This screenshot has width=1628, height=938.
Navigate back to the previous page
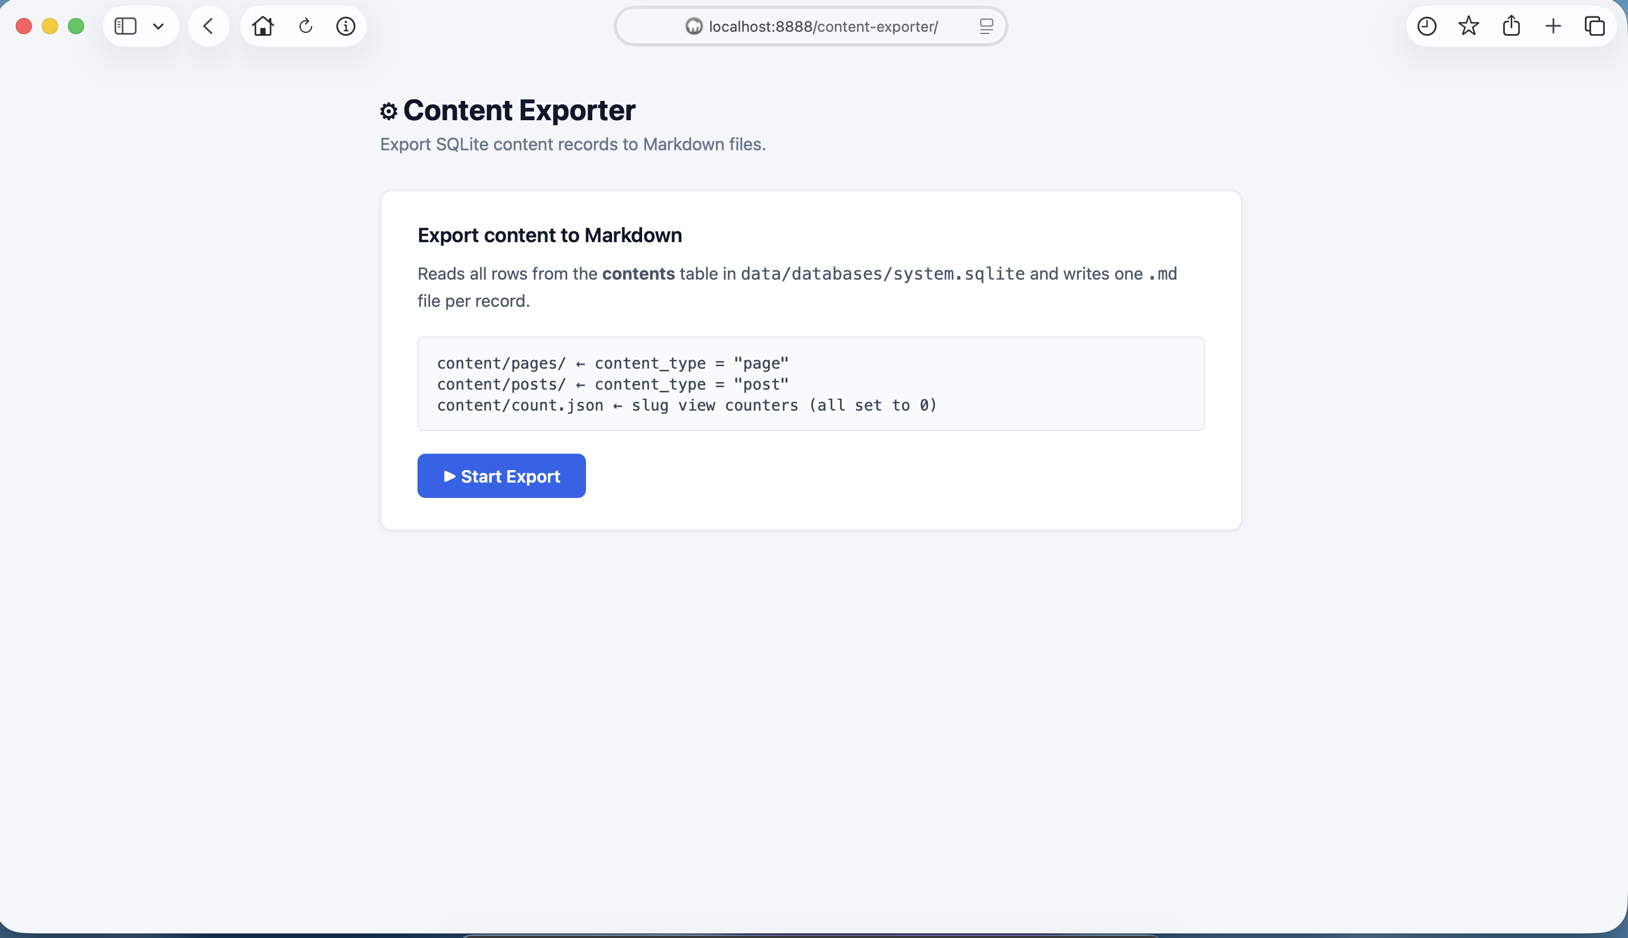coord(208,27)
